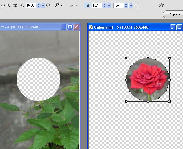This screenshot has height=149, width=183.
Task: Grab the bottom-left transform handle of the rose
Action: (126, 101)
